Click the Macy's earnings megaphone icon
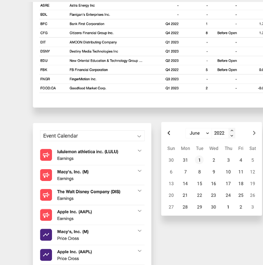Image resolution: width=263 pixels, height=265 pixels. 46,175
